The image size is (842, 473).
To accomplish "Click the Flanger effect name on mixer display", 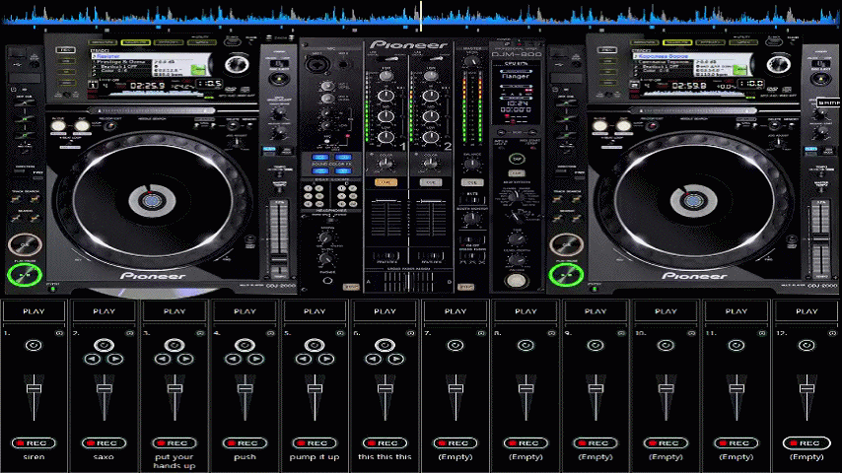I will [x=516, y=76].
